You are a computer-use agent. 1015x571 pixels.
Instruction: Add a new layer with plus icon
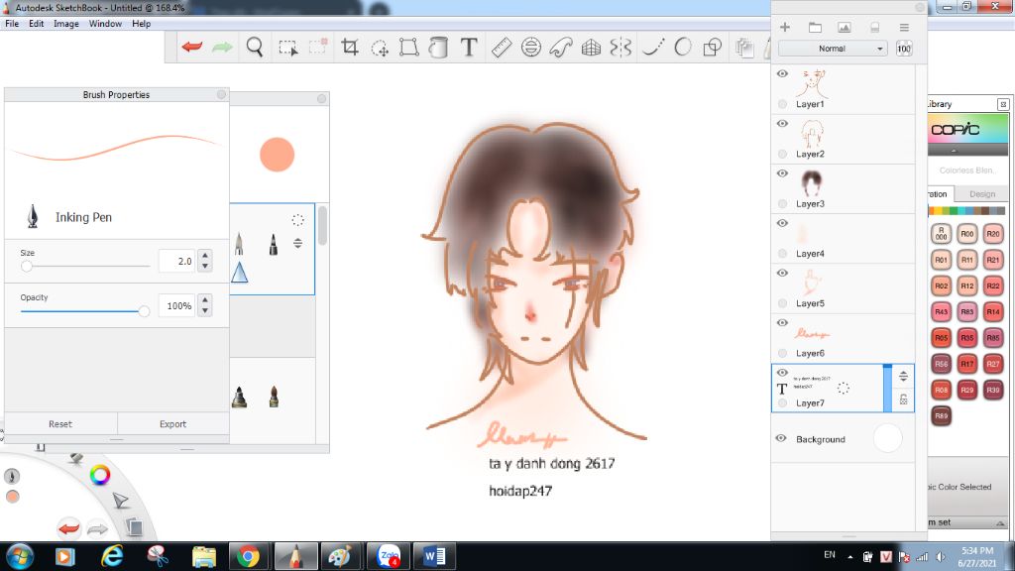click(785, 27)
